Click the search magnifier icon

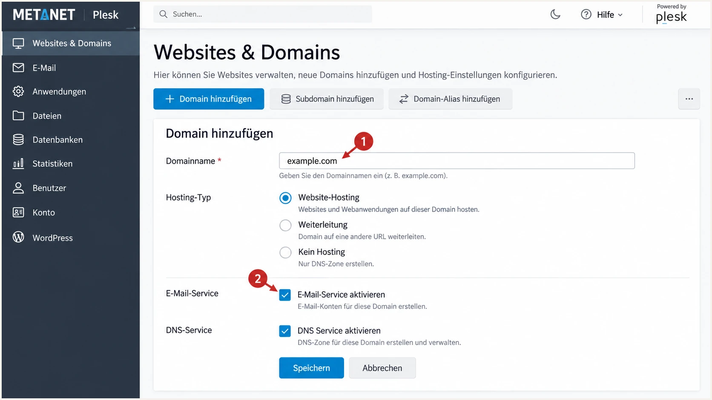pos(163,14)
